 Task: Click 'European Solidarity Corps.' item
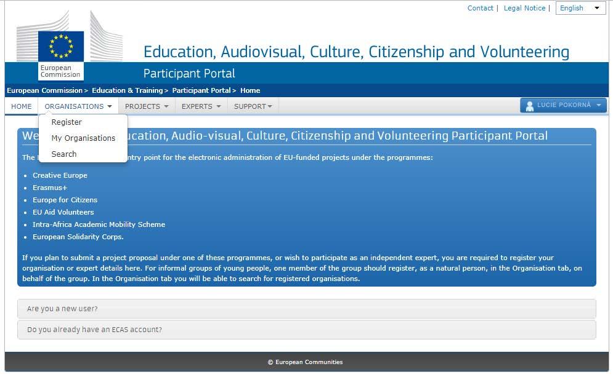click(x=78, y=237)
